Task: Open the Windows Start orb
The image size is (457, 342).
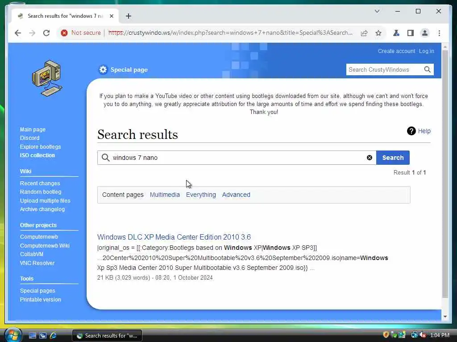Action: tap(12, 334)
